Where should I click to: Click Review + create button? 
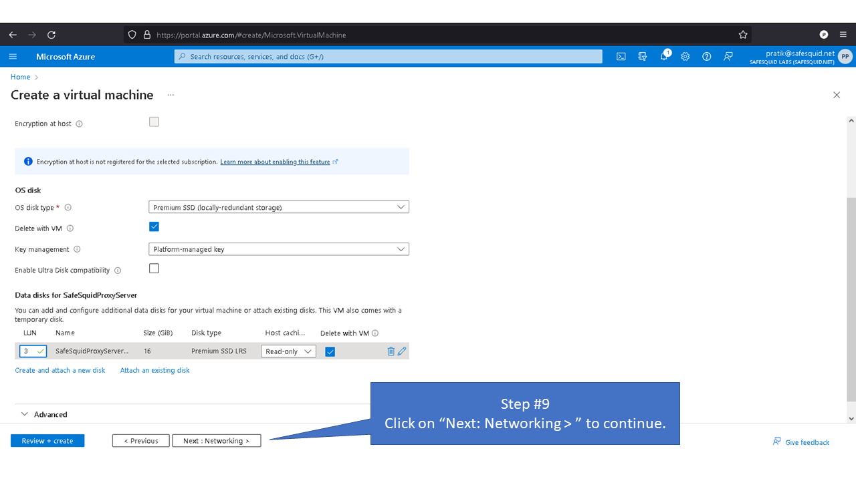point(47,441)
